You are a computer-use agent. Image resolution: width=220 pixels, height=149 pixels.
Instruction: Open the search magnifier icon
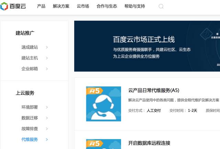pos(161,6)
